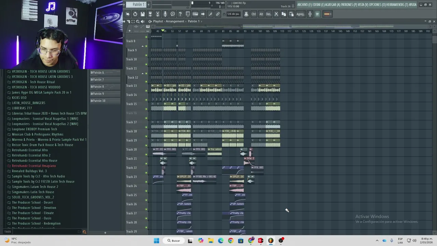
Task: Open FL Studio from the Windows taskbar
Action: click(271, 241)
